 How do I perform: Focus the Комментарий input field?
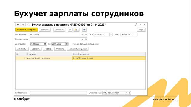click(x=58, y=93)
